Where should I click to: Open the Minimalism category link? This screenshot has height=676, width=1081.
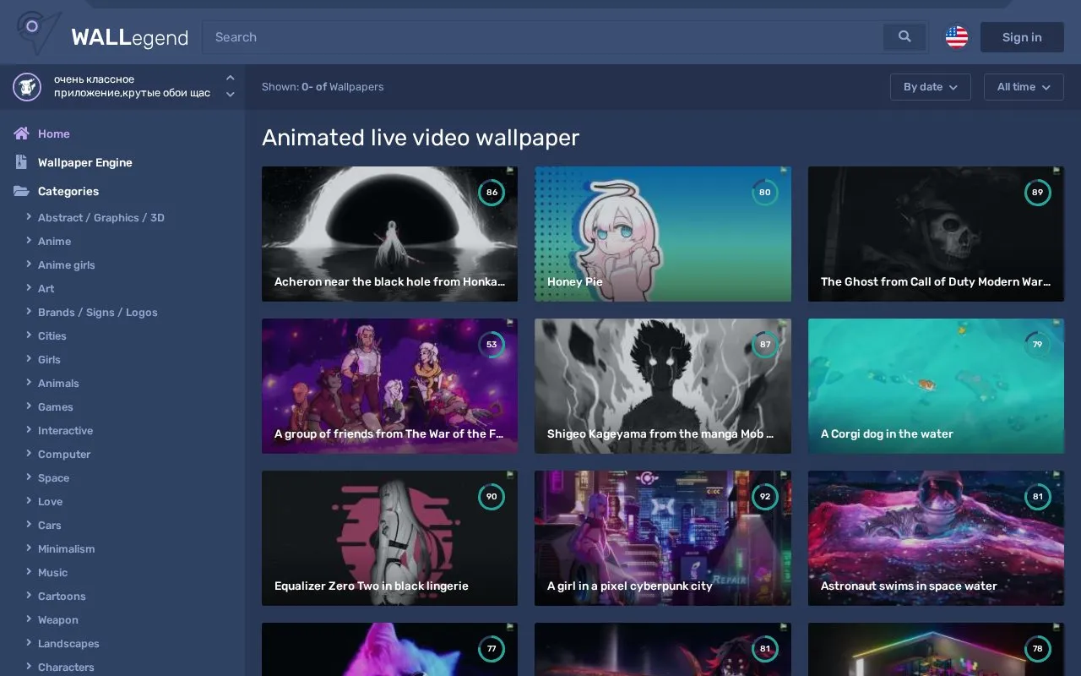[67, 548]
